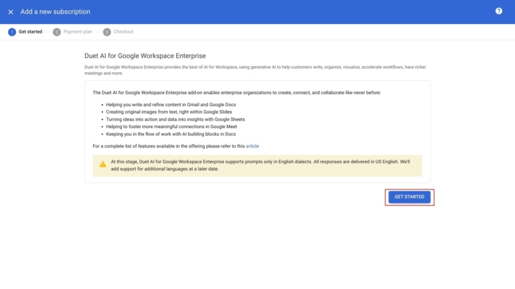Click the step 3 number circle
The height and width of the screenshot is (289, 515).
pos(107,32)
